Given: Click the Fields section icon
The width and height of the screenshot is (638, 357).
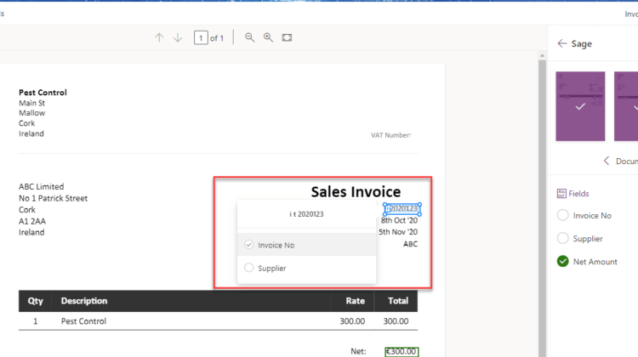Looking at the screenshot, I should pyautogui.click(x=561, y=194).
